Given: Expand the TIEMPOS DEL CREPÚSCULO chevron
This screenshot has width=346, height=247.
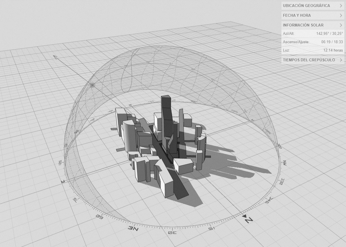Looking at the screenshot, I should pos(341,60).
